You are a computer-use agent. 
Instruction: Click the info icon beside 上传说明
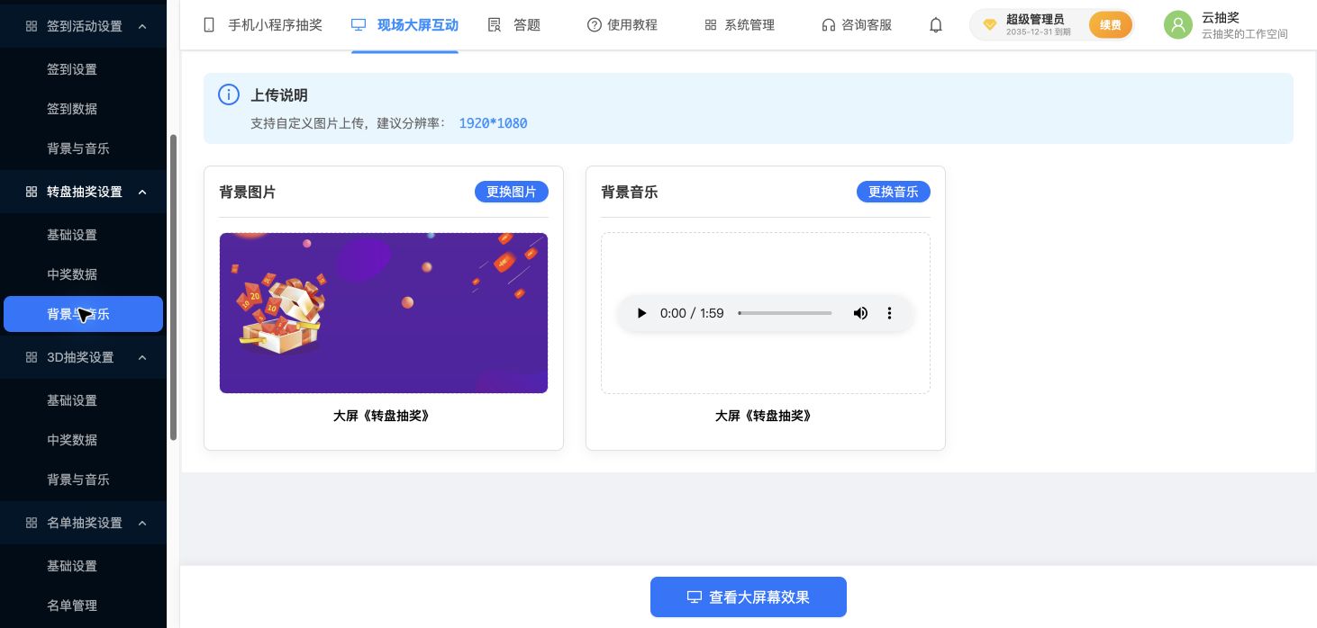(229, 94)
